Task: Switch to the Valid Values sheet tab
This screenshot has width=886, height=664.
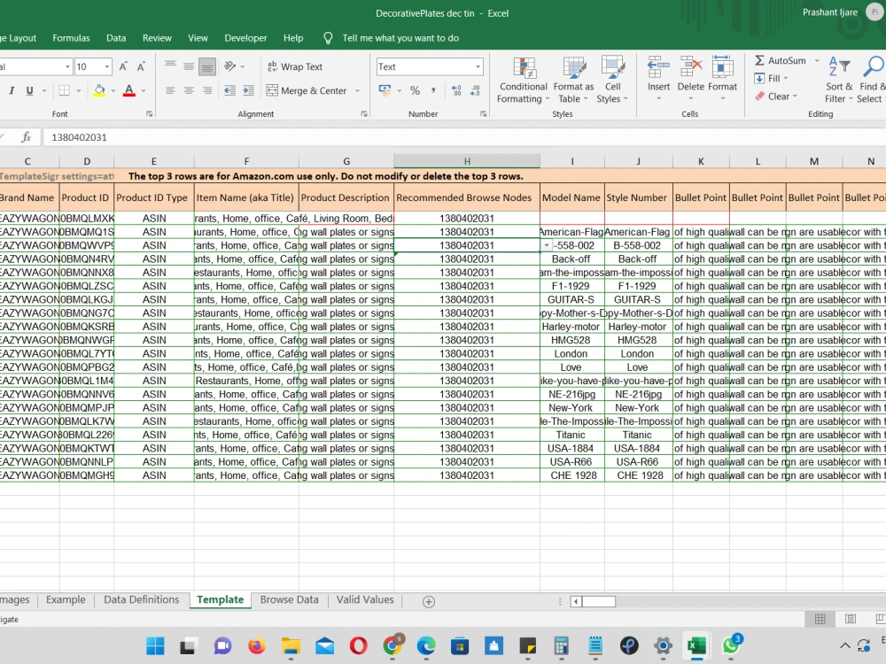Action: pos(365,599)
